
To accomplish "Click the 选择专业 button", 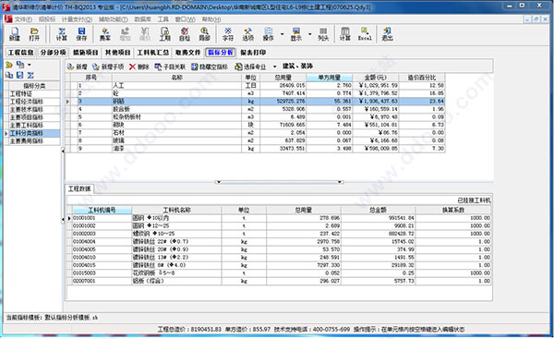I will coord(250,67).
